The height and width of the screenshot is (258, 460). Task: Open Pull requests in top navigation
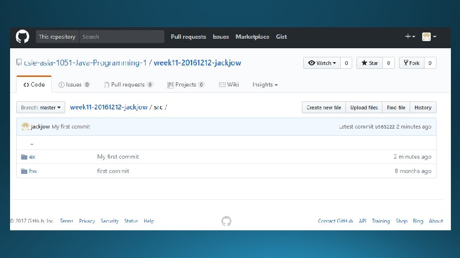tap(188, 37)
